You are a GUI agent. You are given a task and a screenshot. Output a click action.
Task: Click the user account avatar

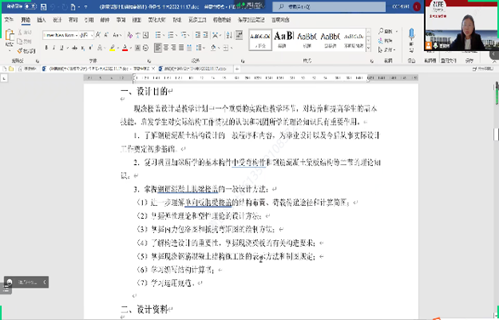(x=416, y=7)
